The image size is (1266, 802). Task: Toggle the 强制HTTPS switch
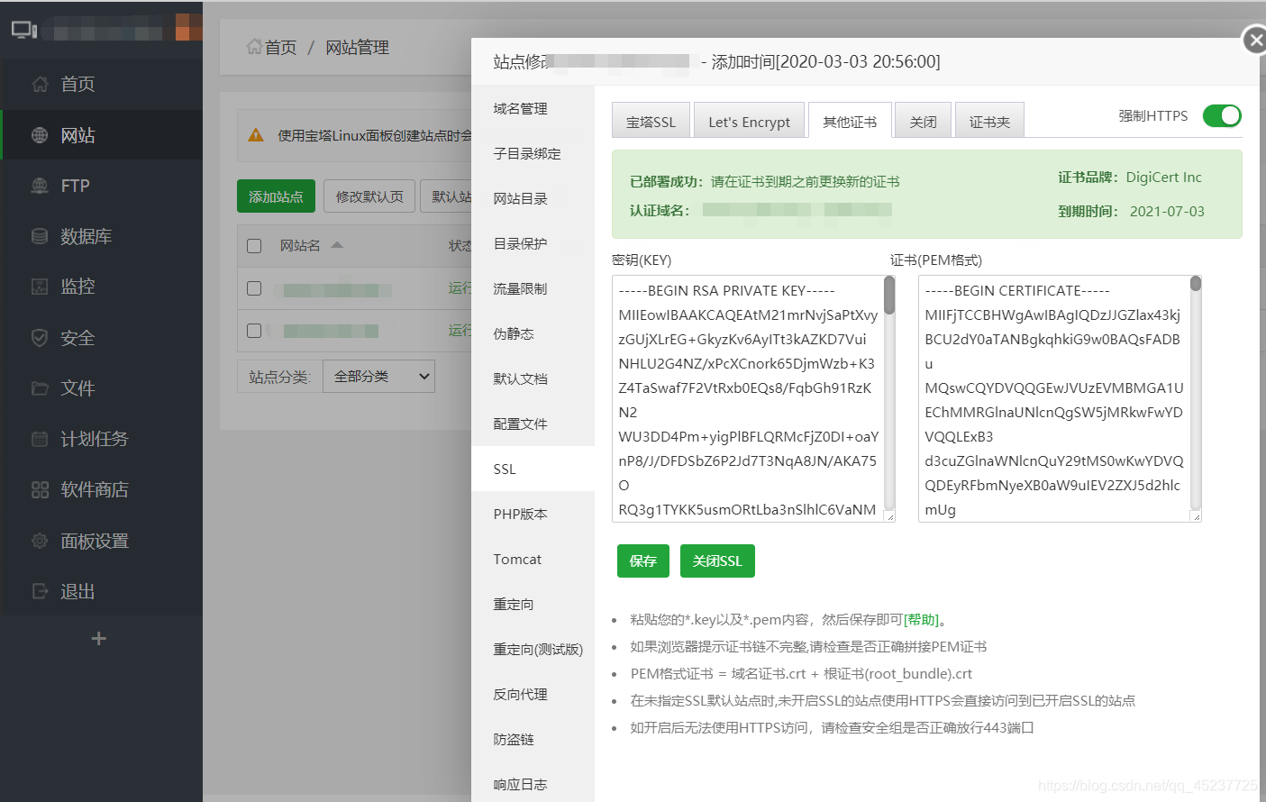coord(1222,115)
